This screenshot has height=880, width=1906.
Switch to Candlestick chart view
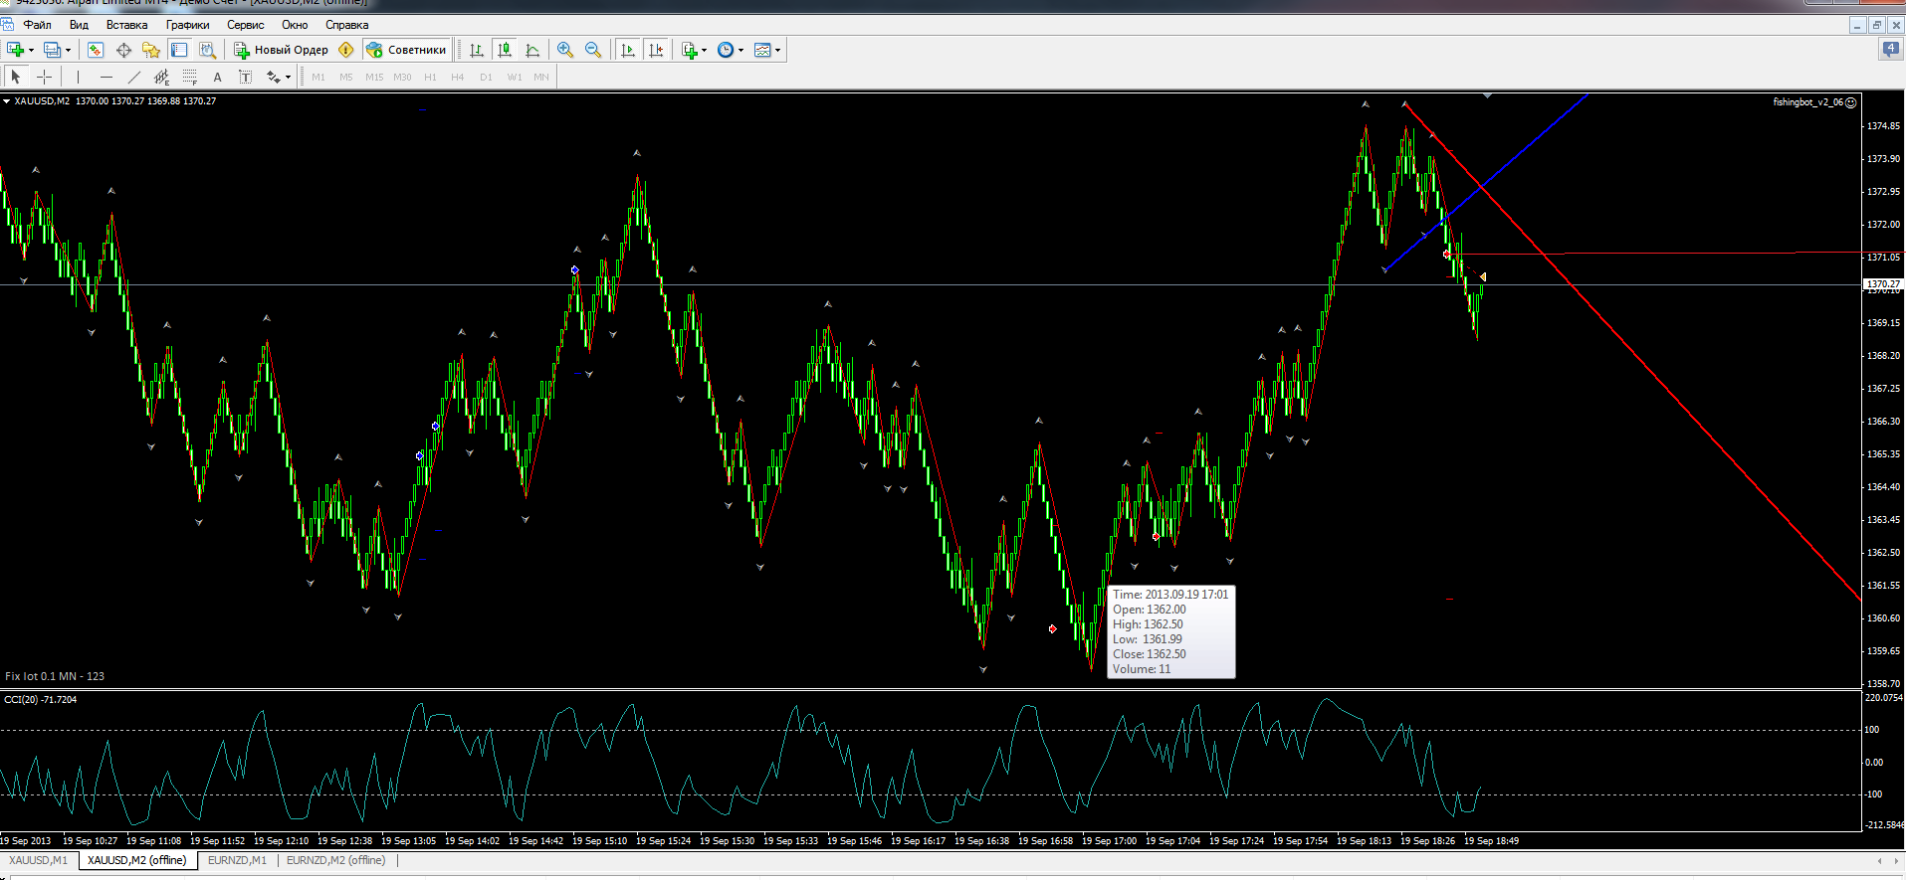[505, 50]
